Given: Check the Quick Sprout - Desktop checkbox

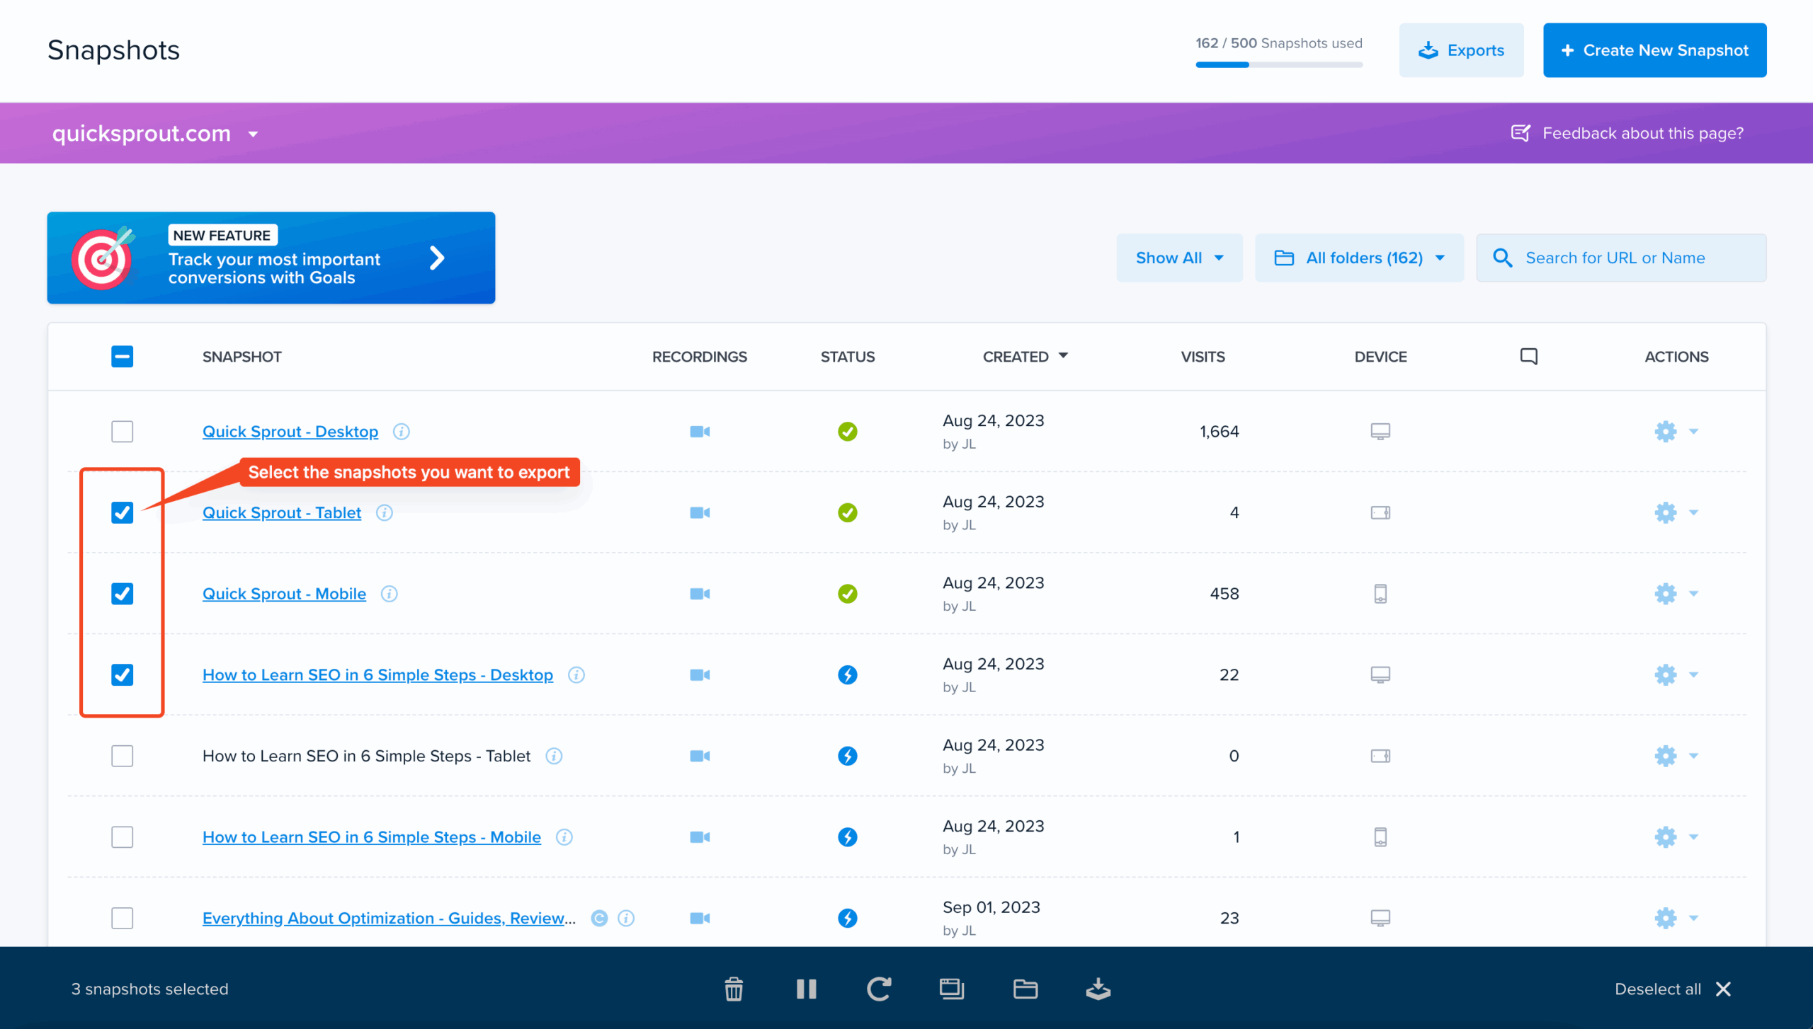Looking at the screenshot, I should click(x=123, y=431).
